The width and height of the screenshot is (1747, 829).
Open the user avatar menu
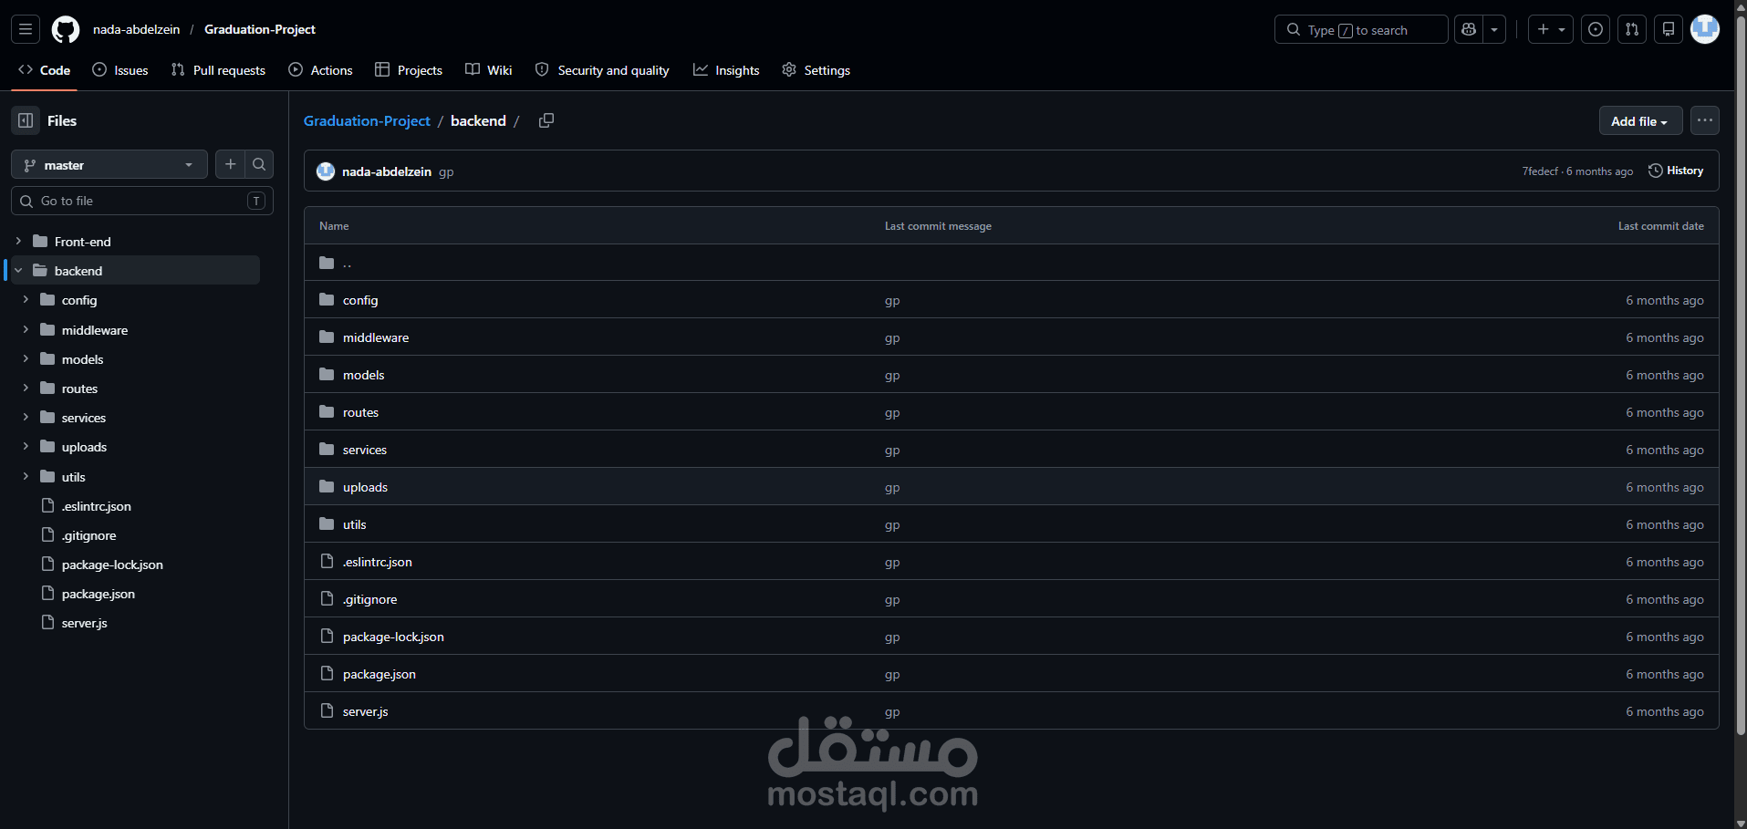click(x=1705, y=29)
